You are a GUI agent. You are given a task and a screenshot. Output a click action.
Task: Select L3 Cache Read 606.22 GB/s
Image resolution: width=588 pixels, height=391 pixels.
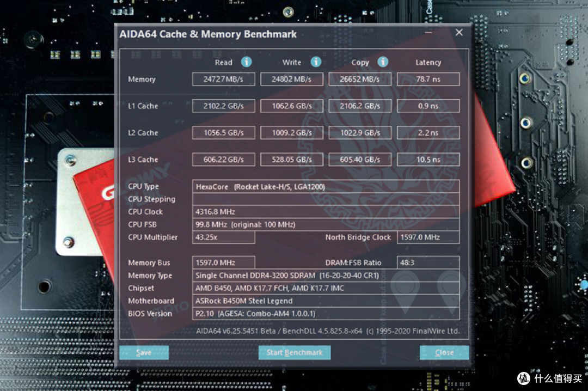224,160
